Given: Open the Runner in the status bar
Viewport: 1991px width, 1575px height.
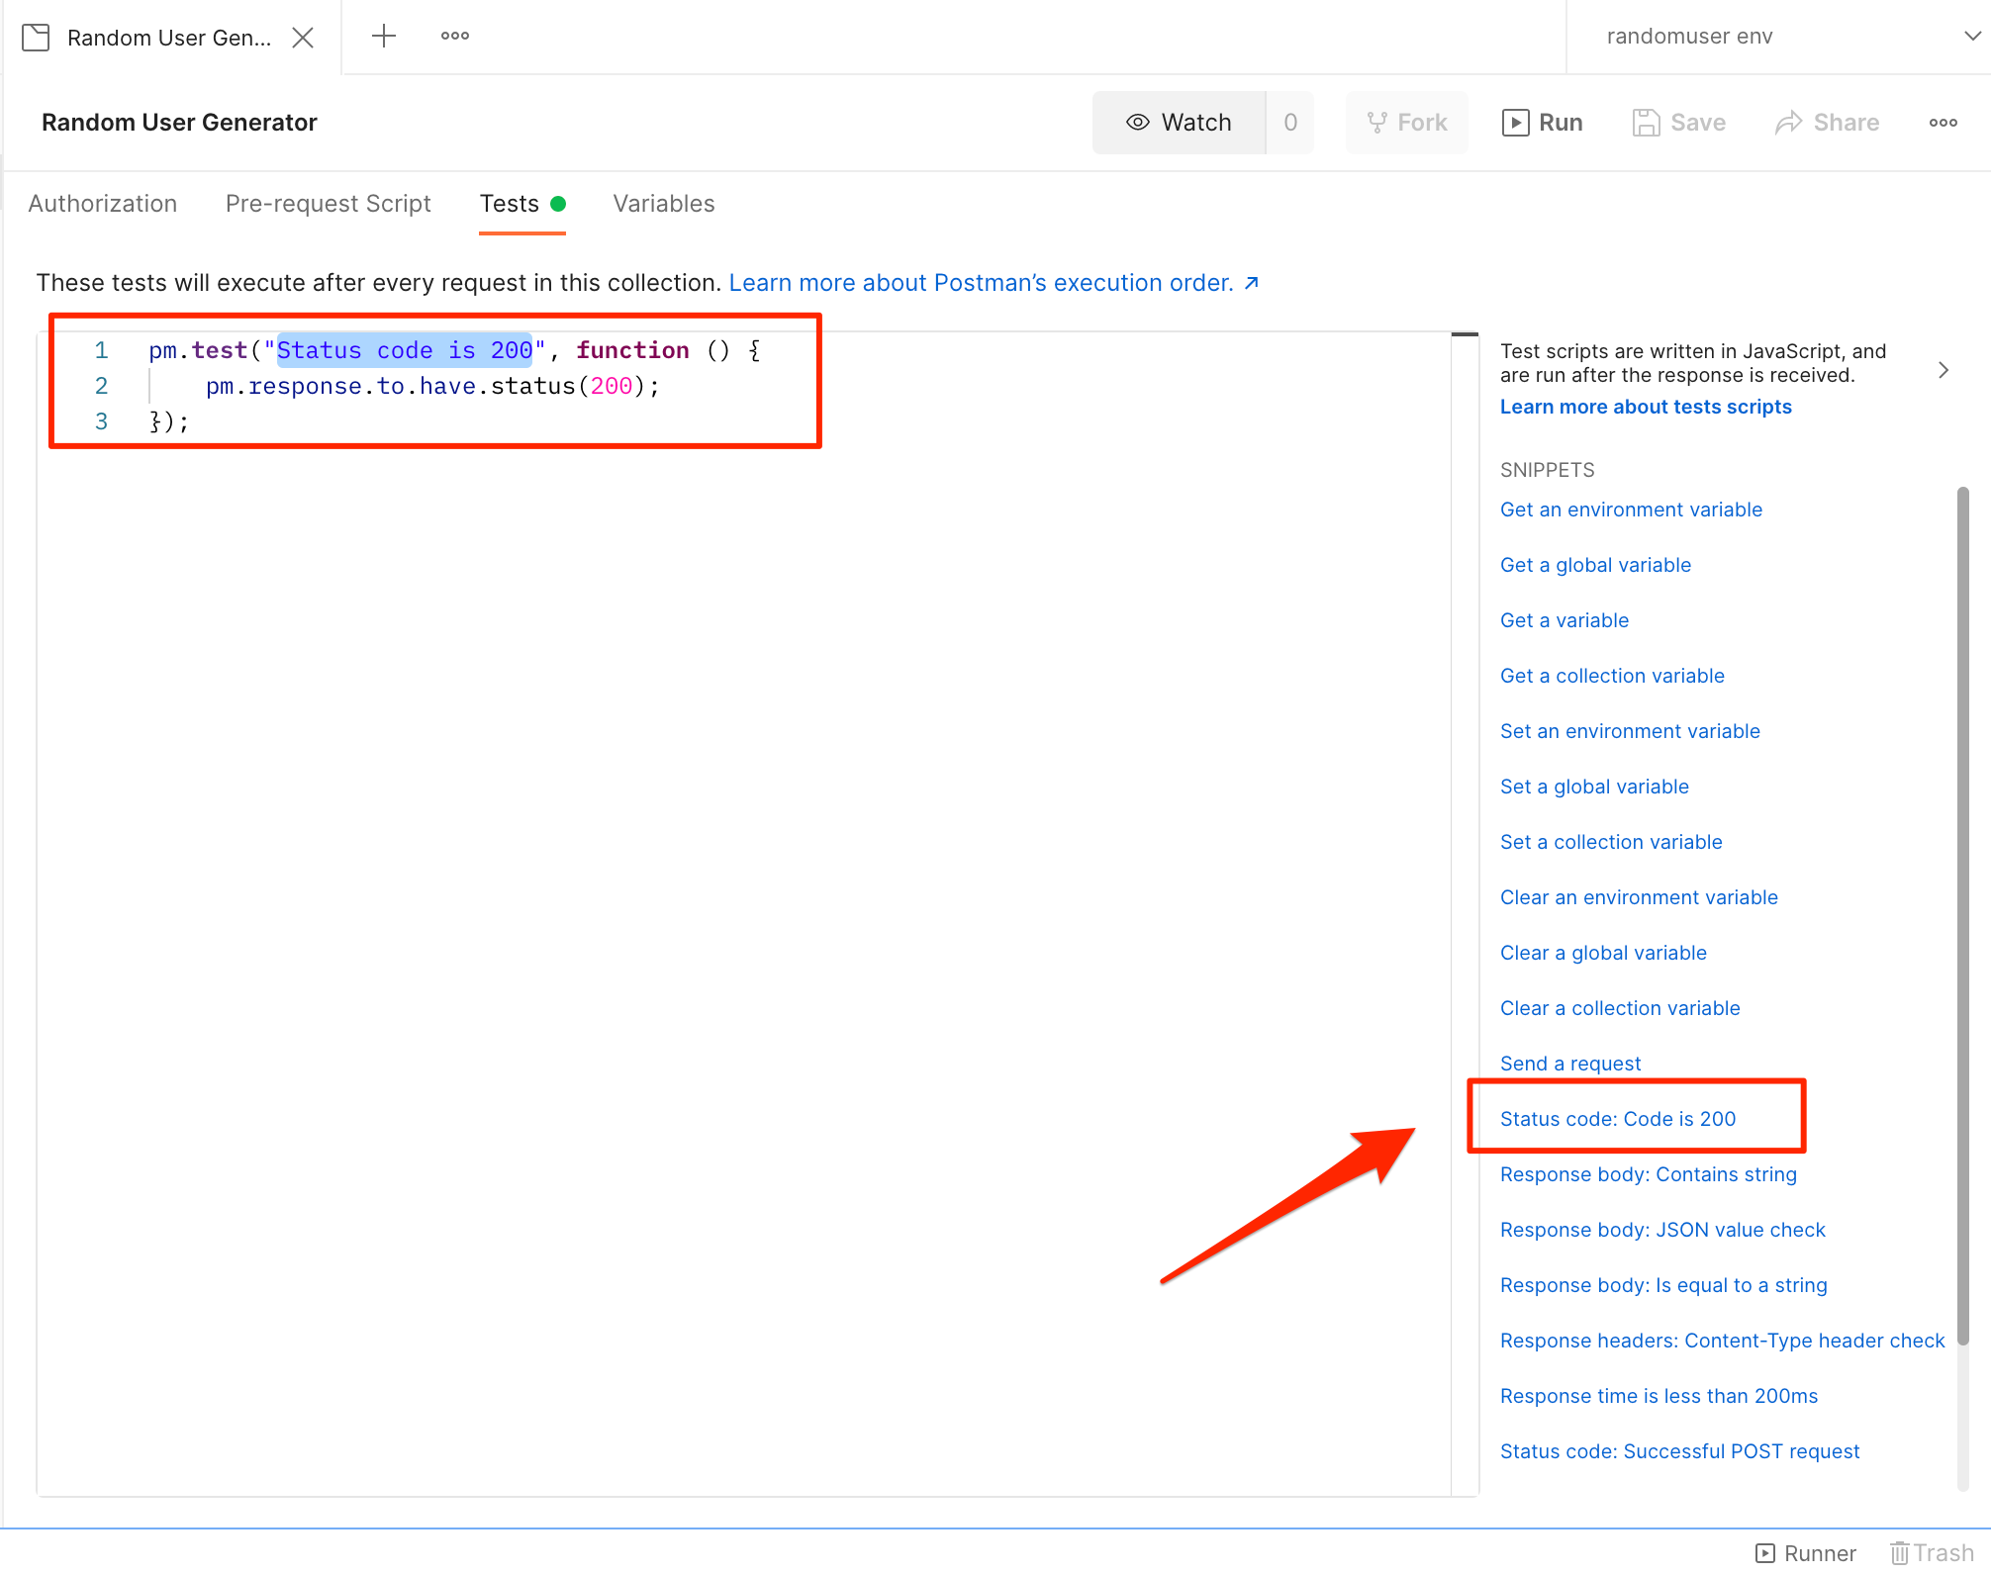Looking at the screenshot, I should (1806, 1553).
